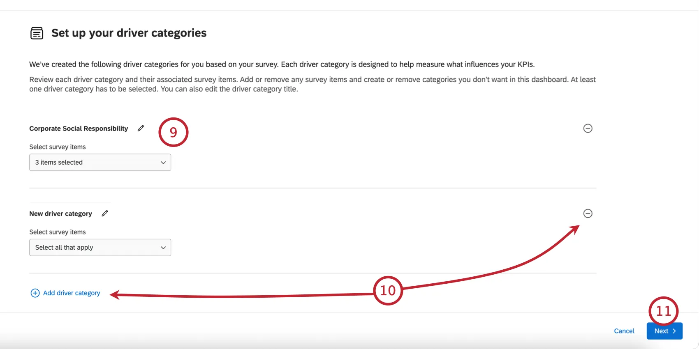Click pencil icon beside New driver category

pyautogui.click(x=105, y=214)
